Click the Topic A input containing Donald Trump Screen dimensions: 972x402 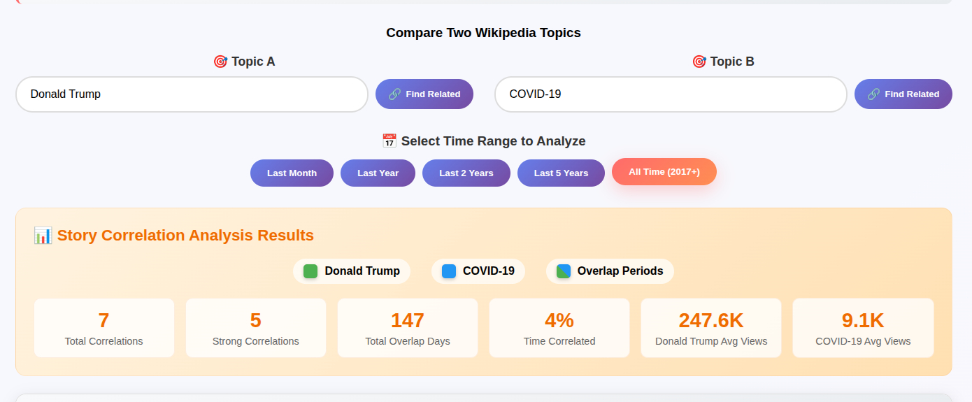click(192, 94)
